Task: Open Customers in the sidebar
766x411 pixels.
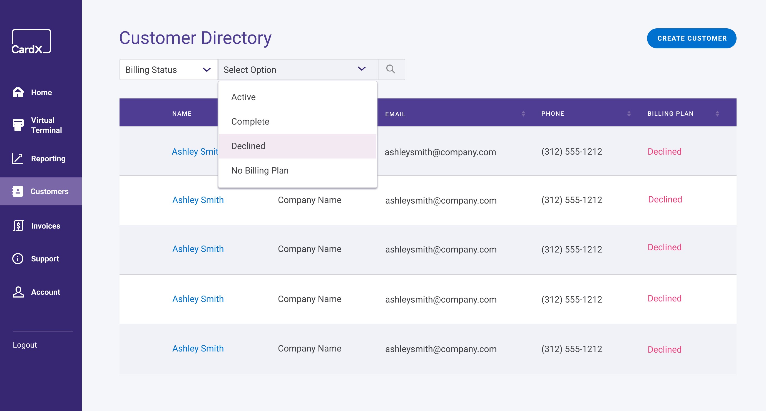Action: (41, 191)
